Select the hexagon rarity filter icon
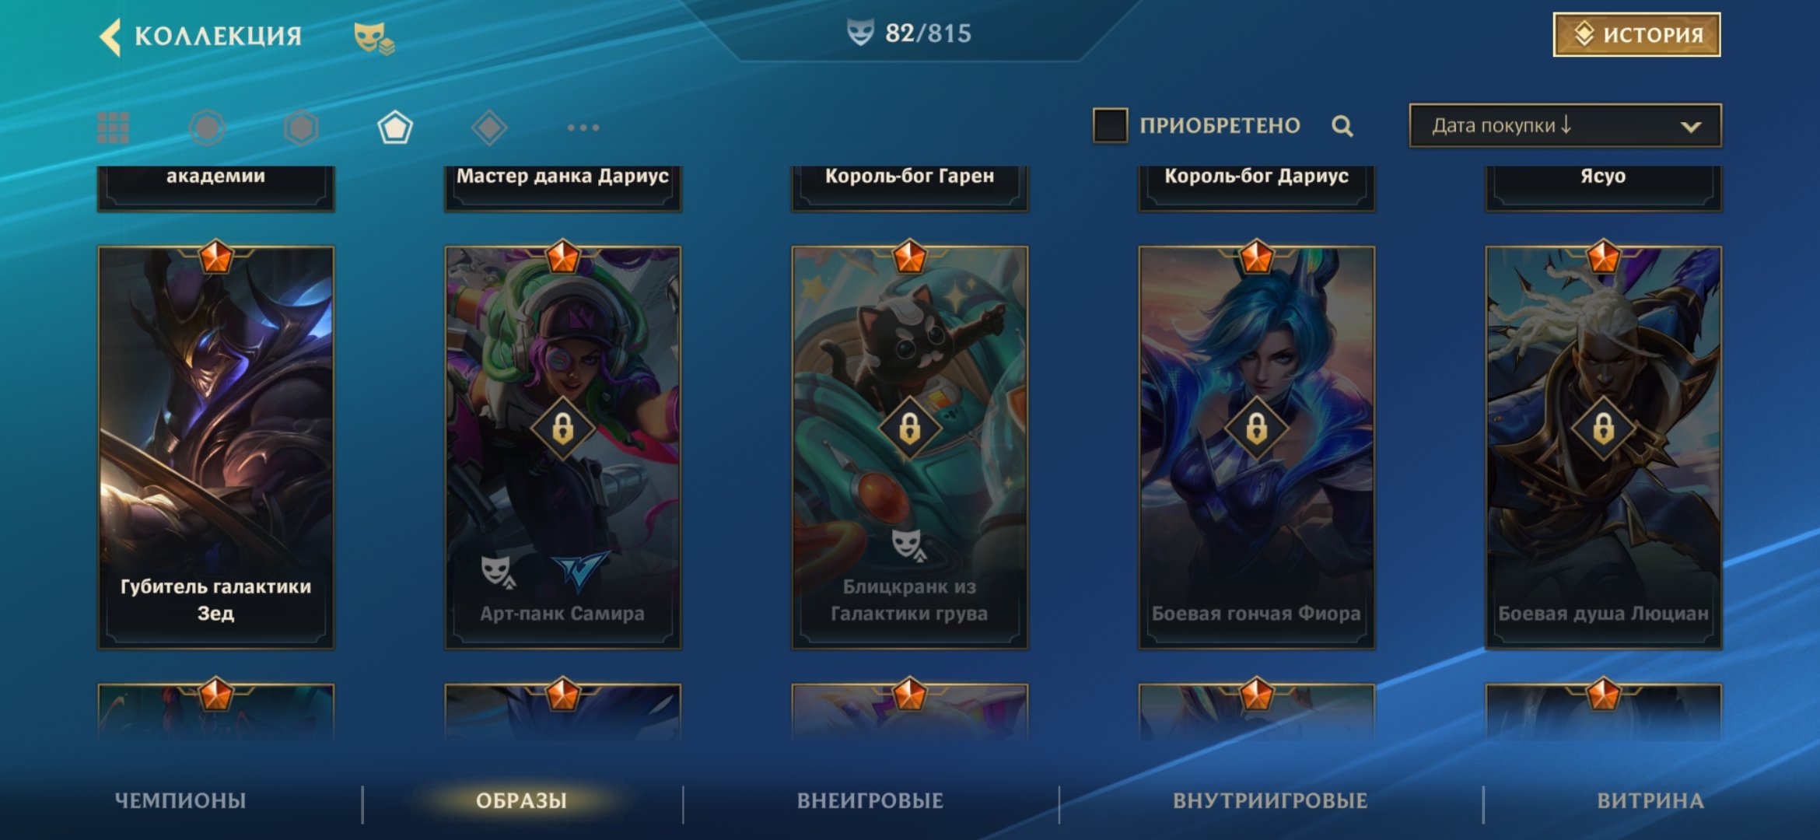 [x=301, y=128]
